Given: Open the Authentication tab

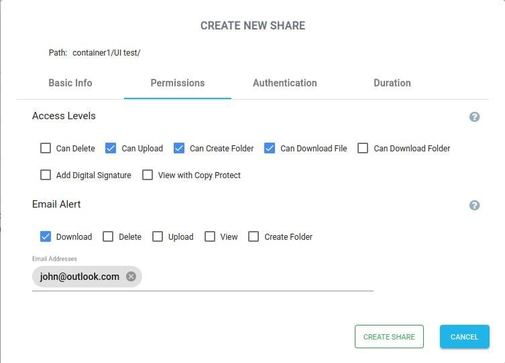Looking at the screenshot, I should coord(284,83).
